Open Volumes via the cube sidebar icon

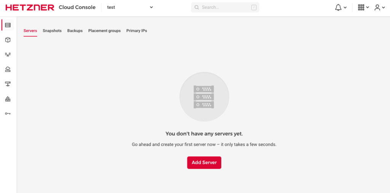coord(8,40)
